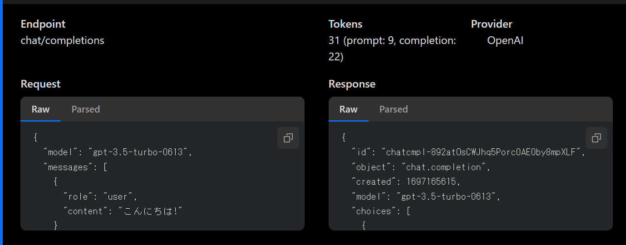Click the token count text 31 (prompt: 9
Image resolution: width=626 pixels, height=245 pixels.
tap(363, 40)
